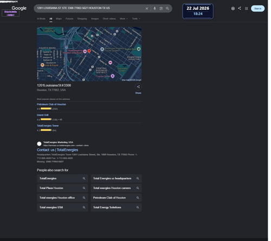Click search icon beside Total Energy Solutions
Viewport: 271px width, 241px height.
138,207
